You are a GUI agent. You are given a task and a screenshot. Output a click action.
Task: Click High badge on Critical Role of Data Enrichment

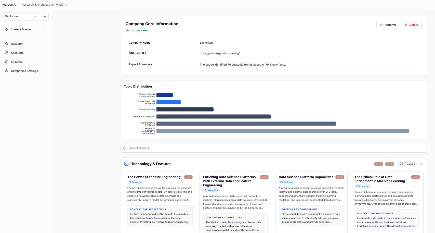click(415, 177)
